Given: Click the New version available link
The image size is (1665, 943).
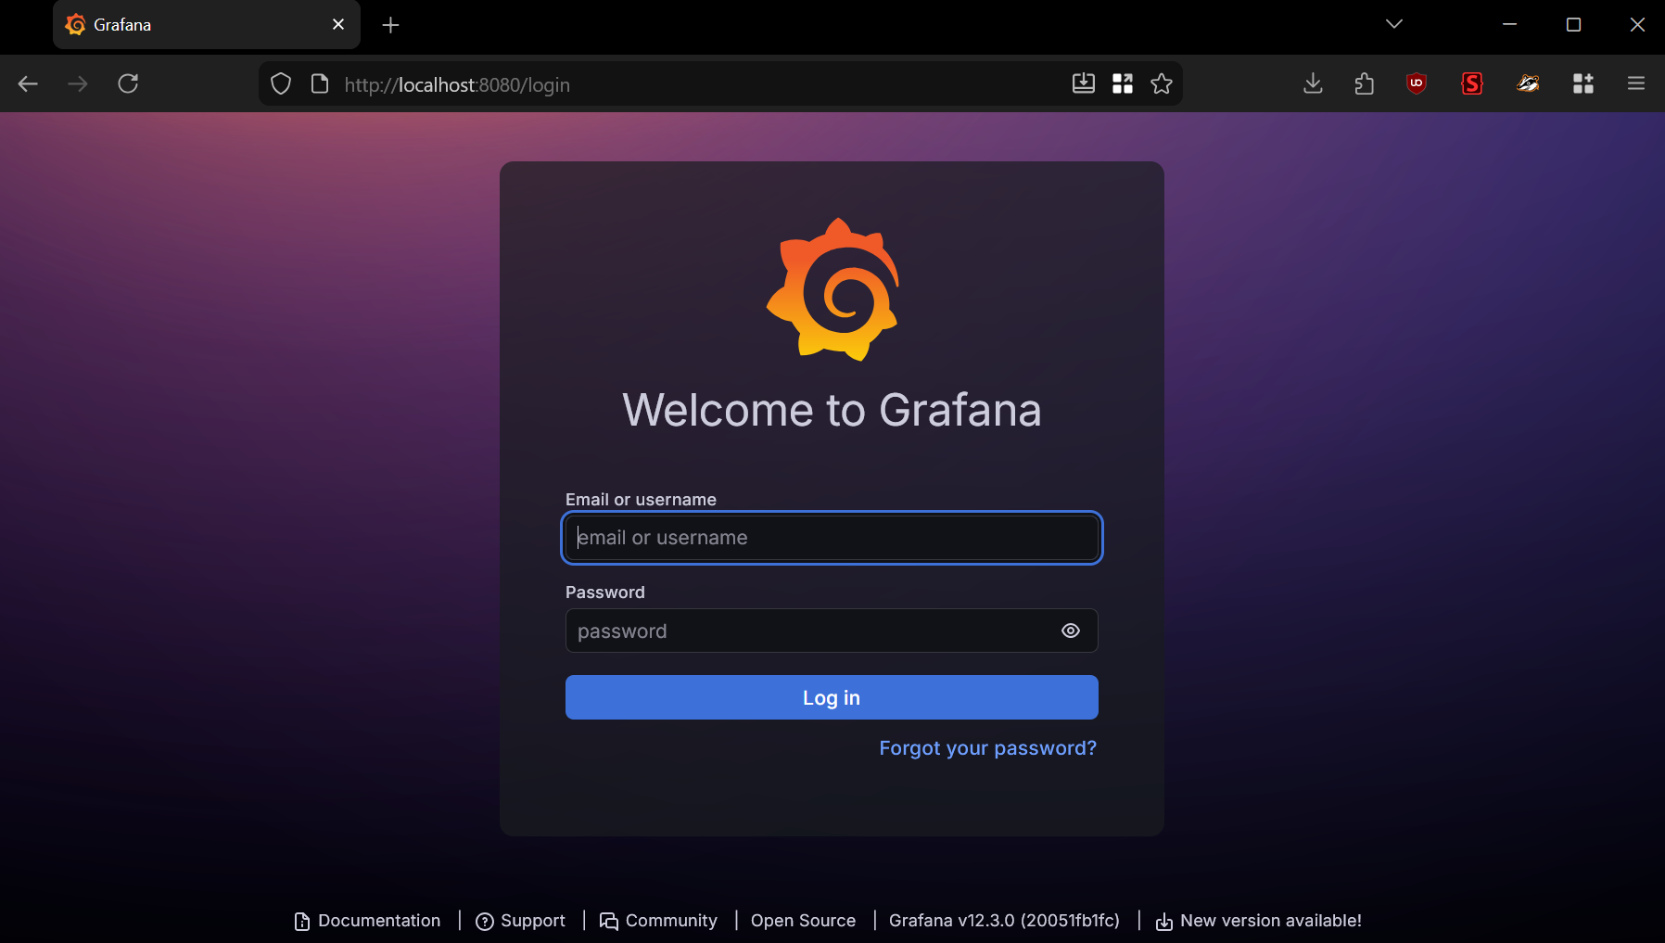Looking at the screenshot, I should 1269,921.
